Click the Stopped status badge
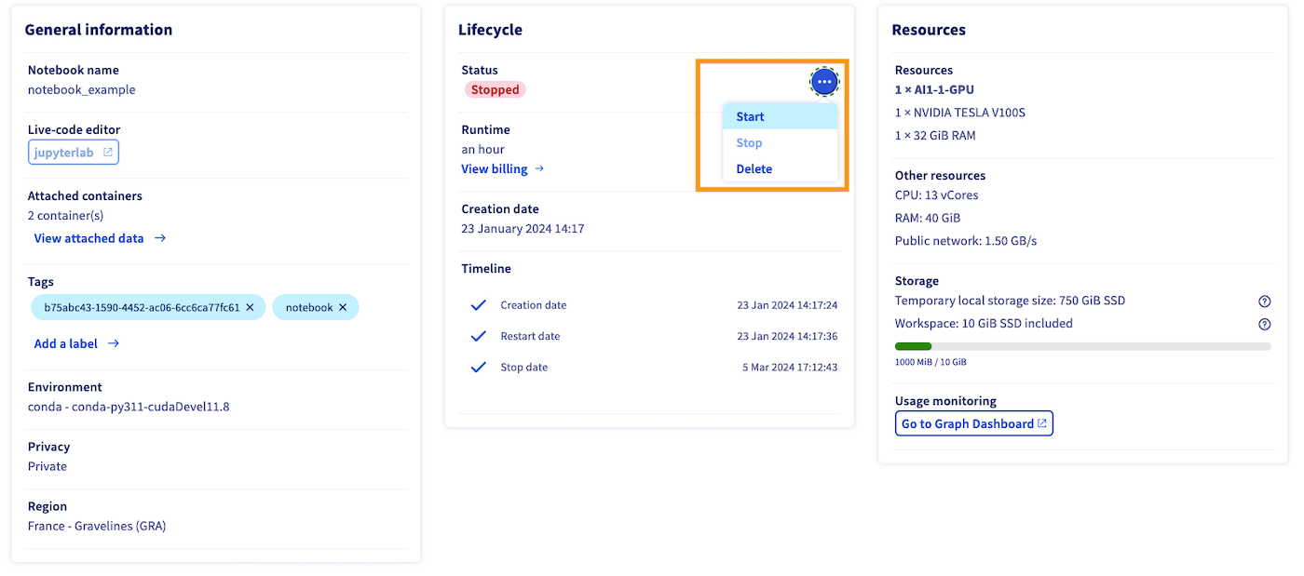The image size is (1304, 576). (495, 90)
